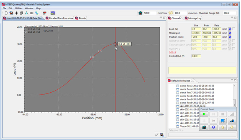
Task: Click the stop button in Control Panel
Action: pyautogui.click(x=223, y=114)
